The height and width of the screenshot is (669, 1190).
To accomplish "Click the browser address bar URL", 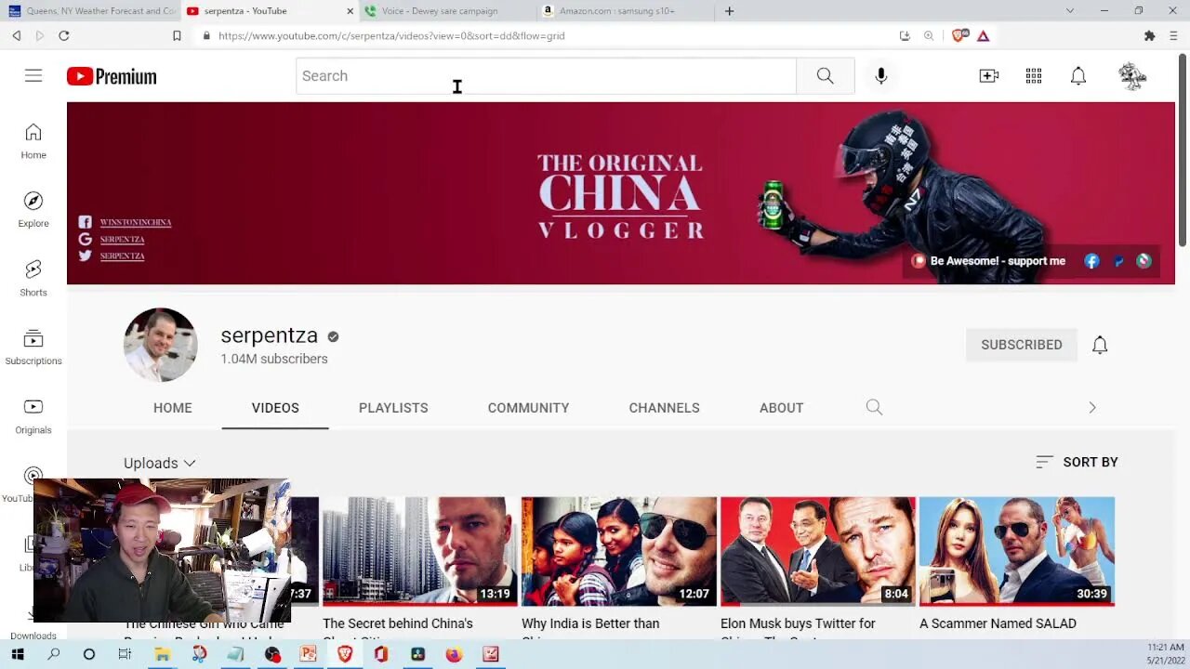I will (391, 35).
